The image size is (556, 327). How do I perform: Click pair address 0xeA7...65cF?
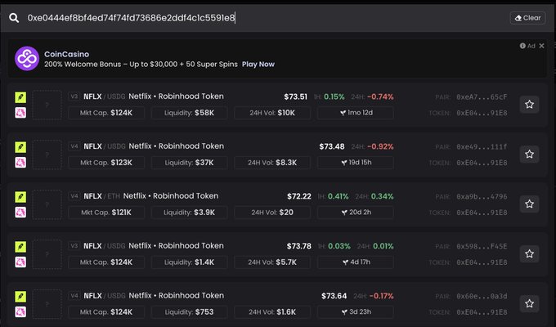click(x=482, y=96)
